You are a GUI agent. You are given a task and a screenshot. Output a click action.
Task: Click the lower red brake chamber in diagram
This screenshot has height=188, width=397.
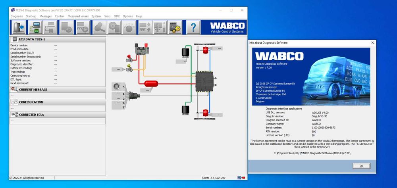coord(205,113)
